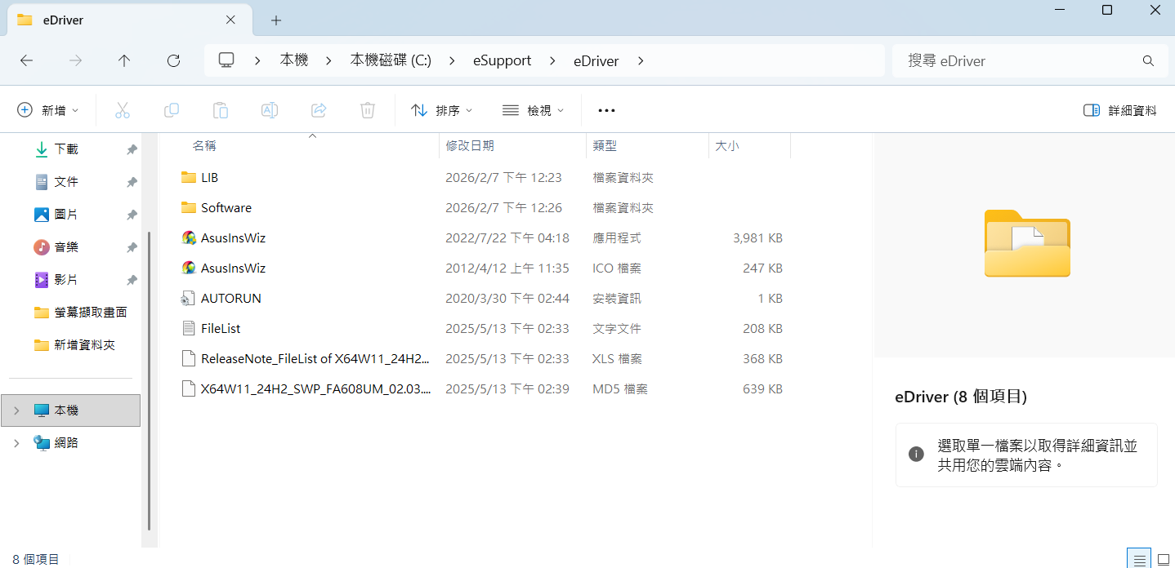Refresh the current folder view
The width and height of the screenshot is (1175, 568).
(x=173, y=60)
